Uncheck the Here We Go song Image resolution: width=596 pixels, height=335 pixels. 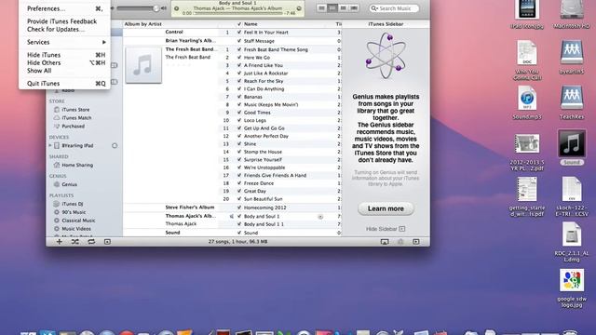(239, 58)
